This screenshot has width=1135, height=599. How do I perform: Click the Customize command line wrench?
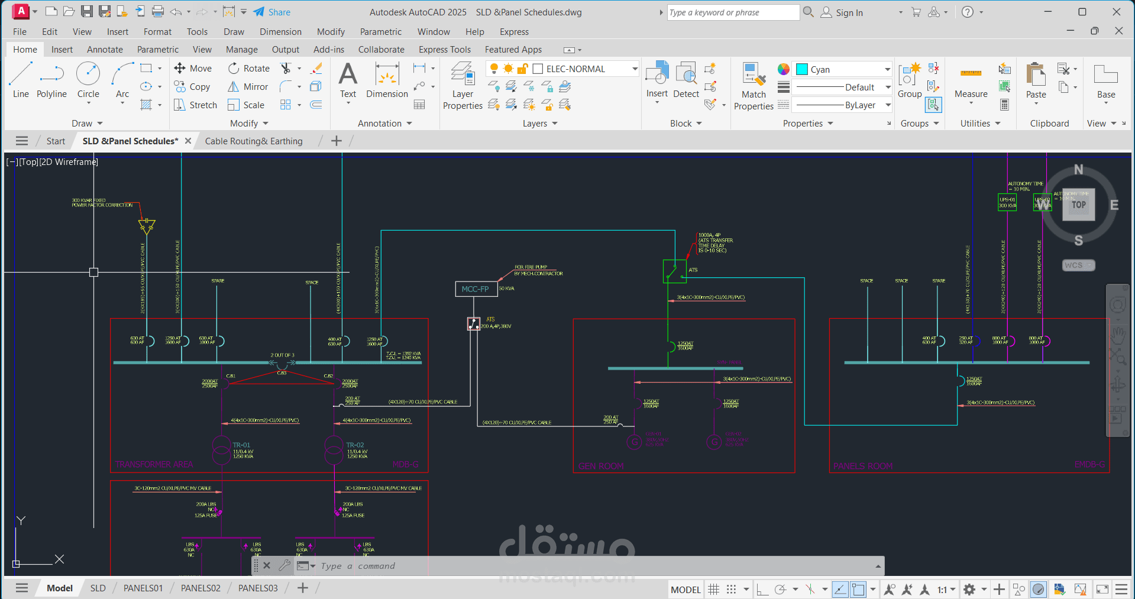pos(284,565)
